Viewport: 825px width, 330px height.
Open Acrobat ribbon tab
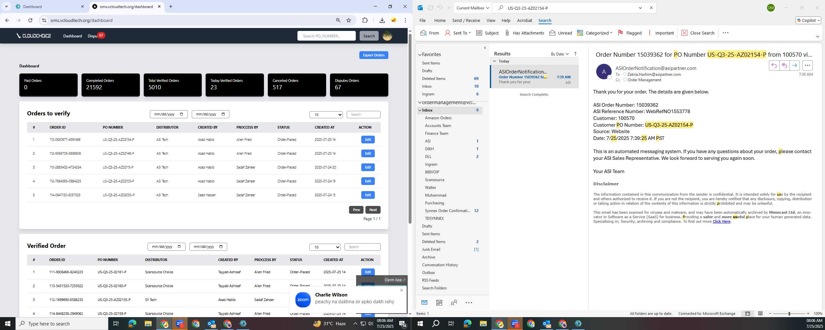pos(524,20)
